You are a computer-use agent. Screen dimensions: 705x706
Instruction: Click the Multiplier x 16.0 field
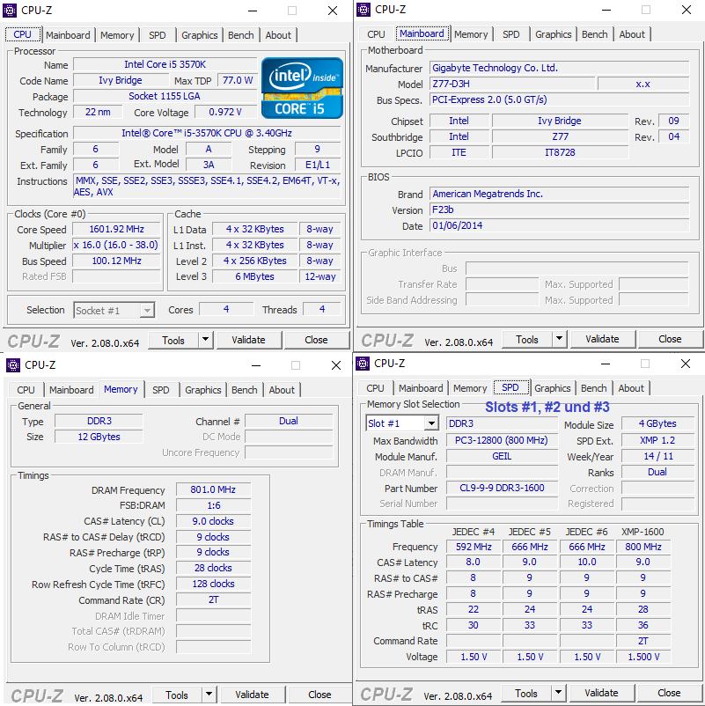116,245
